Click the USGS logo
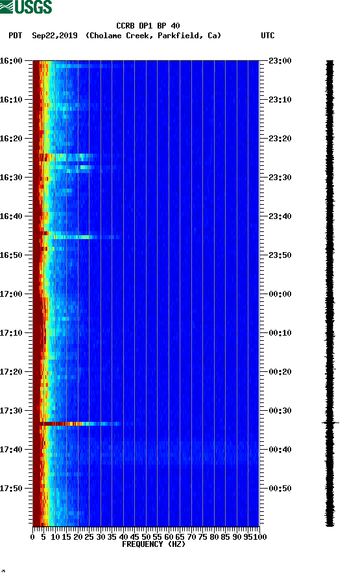Viewport: 358px width, 578px height. point(26,6)
